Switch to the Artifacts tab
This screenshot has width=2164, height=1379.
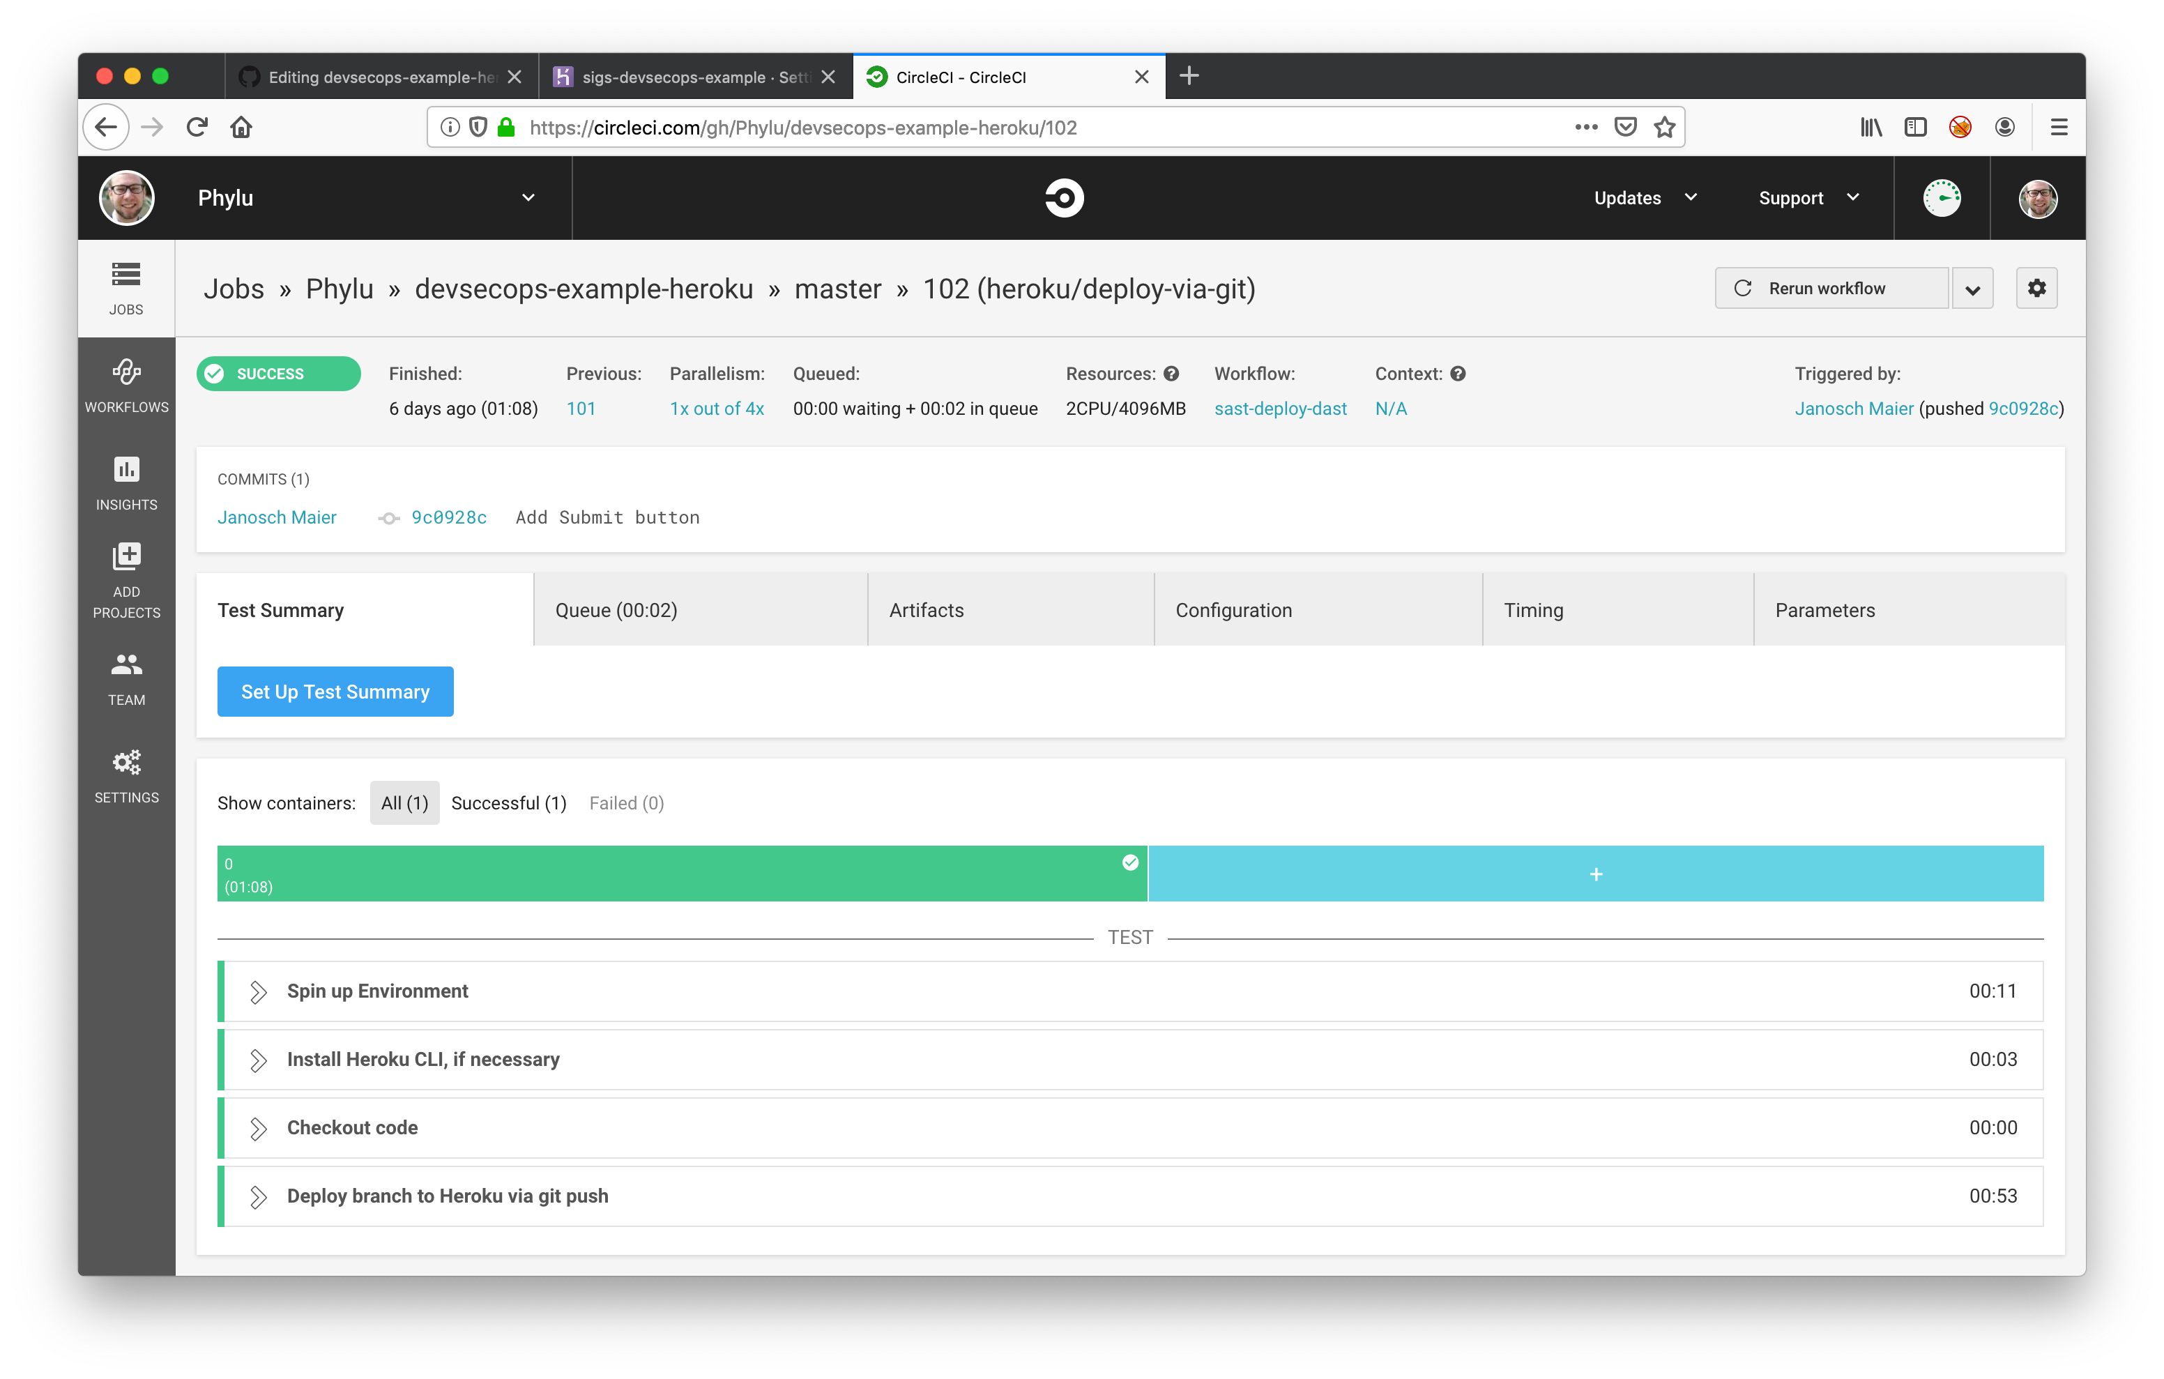point(926,611)
